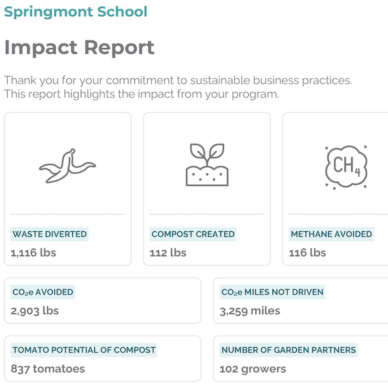388x388 pixels.
Task: Click the COMPOST CREATED label
Action: pos(193,234)
